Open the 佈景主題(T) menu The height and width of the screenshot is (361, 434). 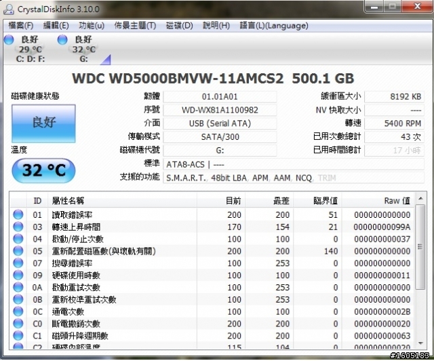tap(135, 26)
